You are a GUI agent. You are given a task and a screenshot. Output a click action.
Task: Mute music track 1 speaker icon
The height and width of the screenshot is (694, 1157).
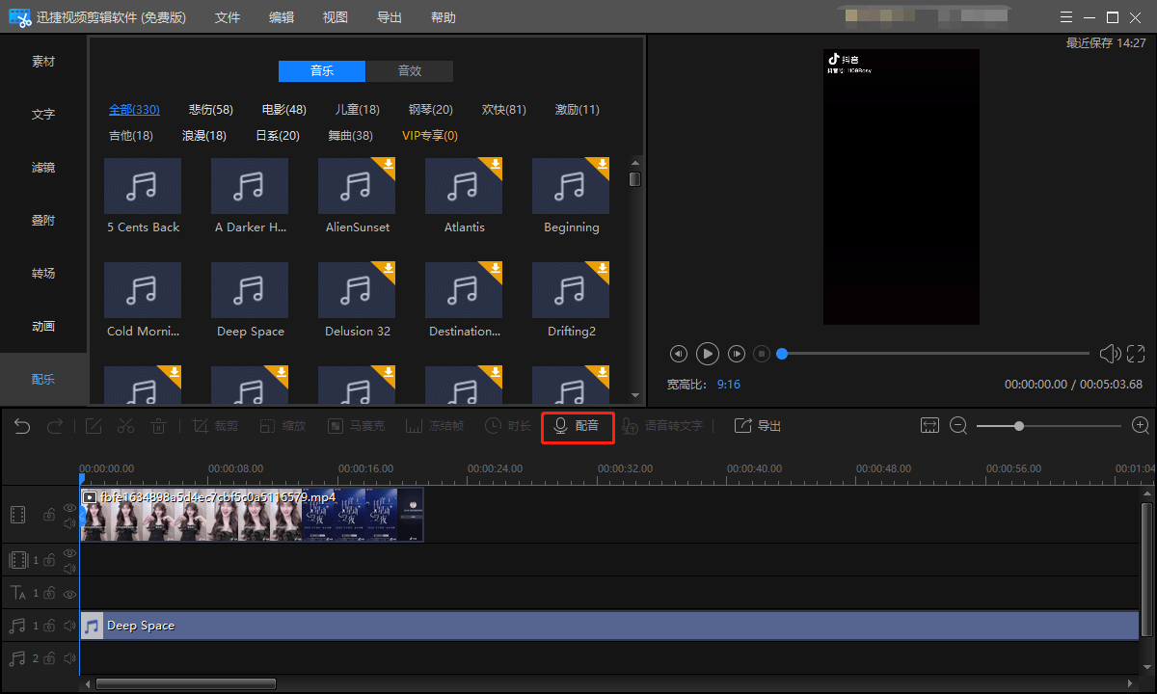[69, 626]
